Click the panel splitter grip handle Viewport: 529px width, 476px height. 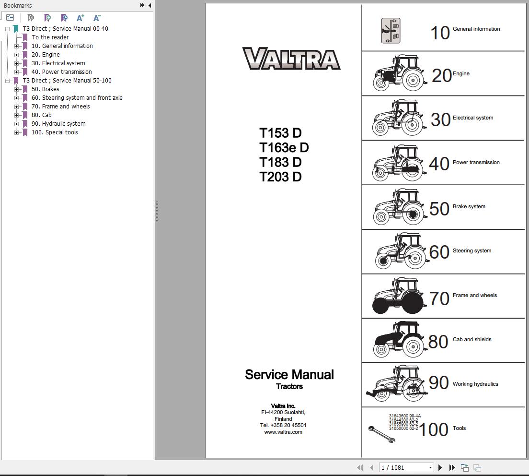pos(157,212)
